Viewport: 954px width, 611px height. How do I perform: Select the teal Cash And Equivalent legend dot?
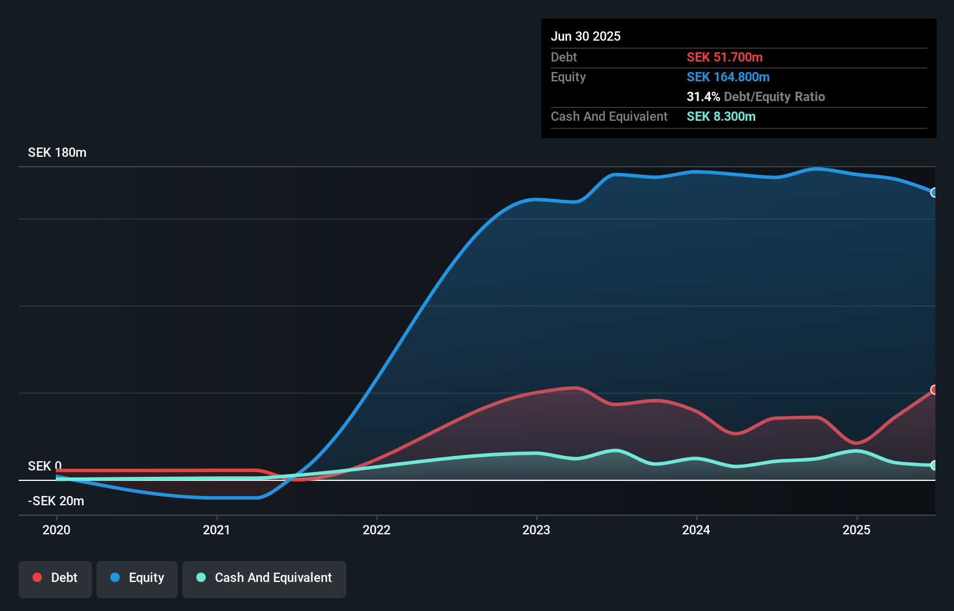(200, 577)
